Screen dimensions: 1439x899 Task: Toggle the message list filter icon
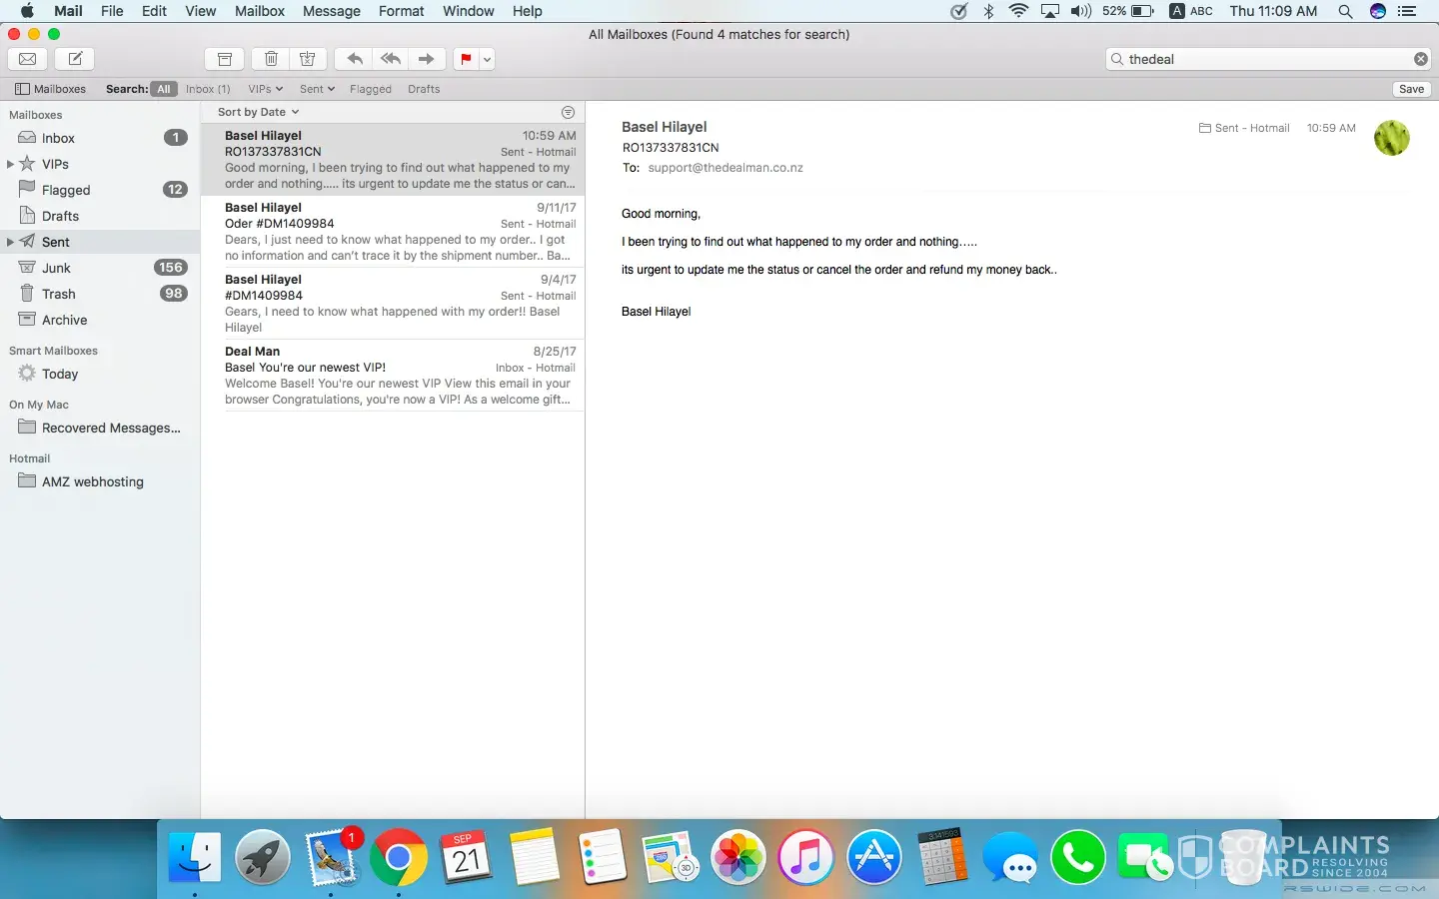568,112
